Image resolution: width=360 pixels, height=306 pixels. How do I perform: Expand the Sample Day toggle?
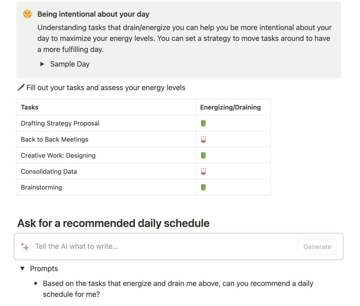point(42,64)
